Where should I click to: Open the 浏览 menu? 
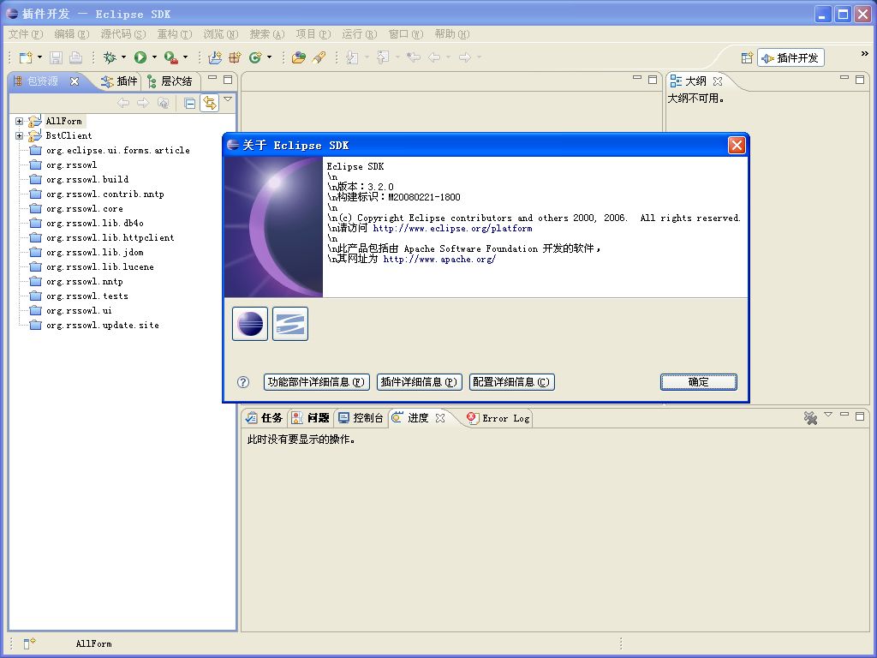point(221,34)
